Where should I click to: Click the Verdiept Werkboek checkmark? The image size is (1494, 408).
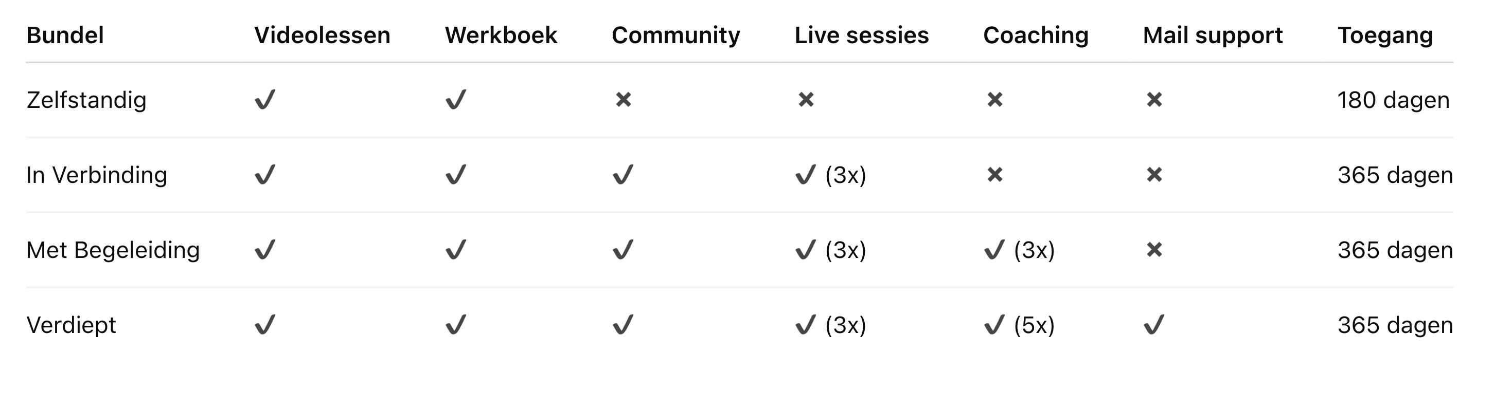tap(456, 325)
